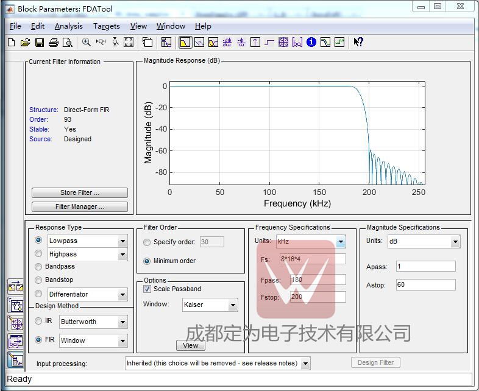Click the blue Filter Information icon
The width and height of the screenshot is (479, 391).
[311, 42]
